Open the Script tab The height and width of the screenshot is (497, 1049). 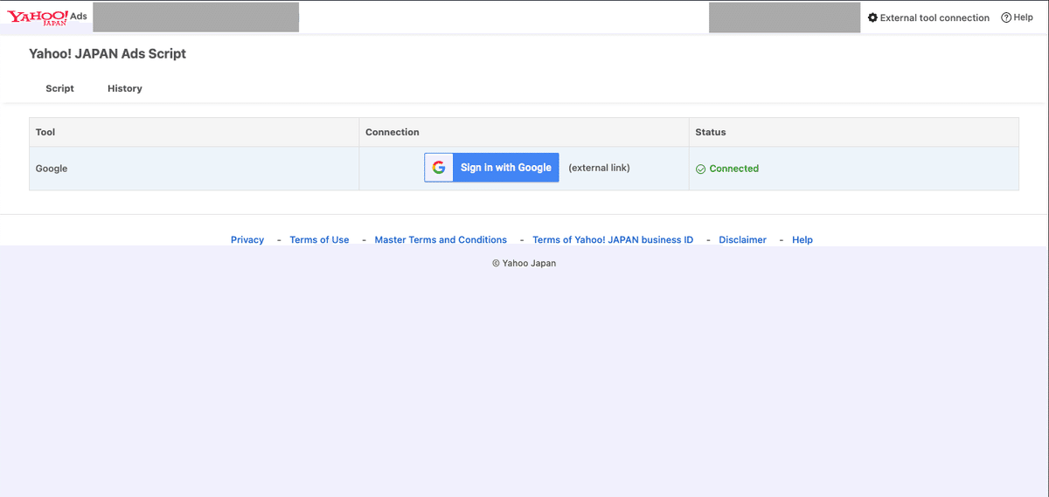59,88
